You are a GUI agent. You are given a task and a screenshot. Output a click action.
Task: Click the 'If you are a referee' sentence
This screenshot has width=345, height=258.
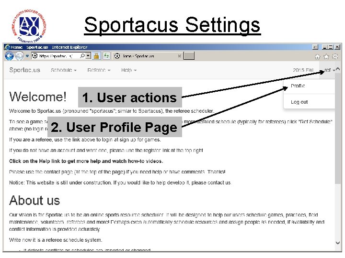click(x=85, y=140)
